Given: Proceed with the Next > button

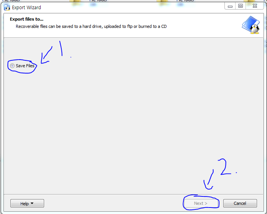Looking at the screenshot, I should click(x=201, y=203).
